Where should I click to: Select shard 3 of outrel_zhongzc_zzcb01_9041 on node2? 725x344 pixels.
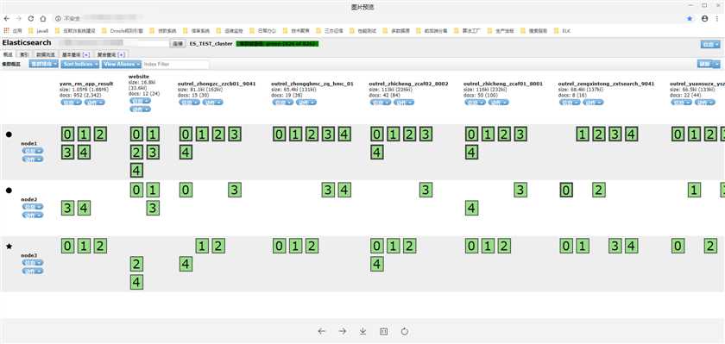pyautogui.click(x=235, y=191)
